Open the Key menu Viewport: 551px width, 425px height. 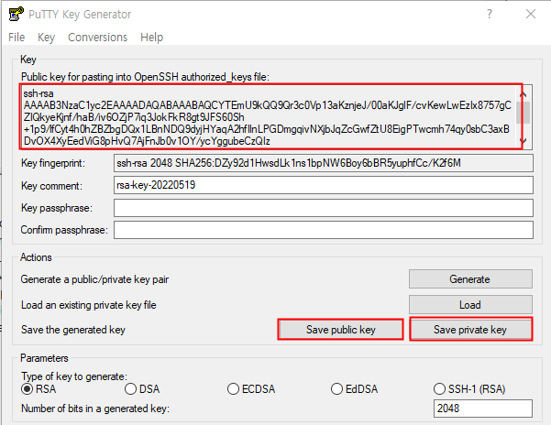click(x=46, y=38)
